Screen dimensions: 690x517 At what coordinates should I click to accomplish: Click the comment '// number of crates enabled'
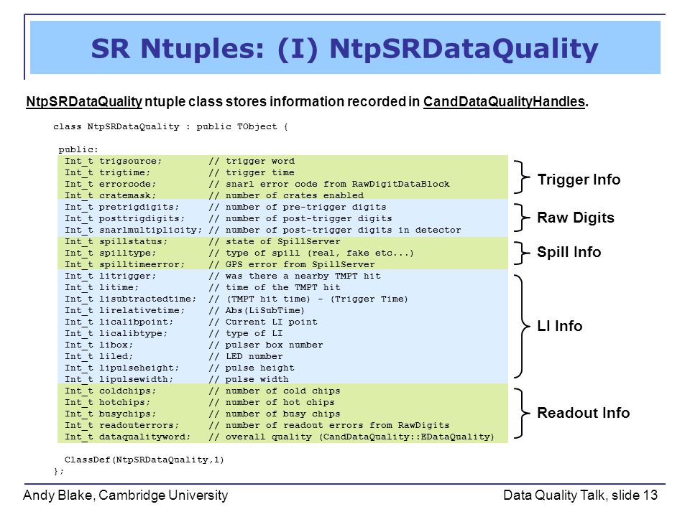pyautogui.click(x=286, y=195)
